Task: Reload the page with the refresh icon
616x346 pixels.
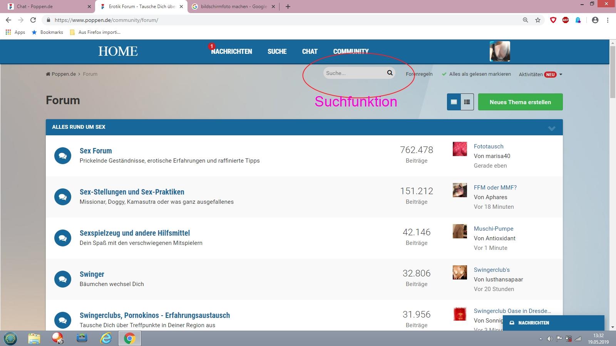Action: [x=33, y=20]
